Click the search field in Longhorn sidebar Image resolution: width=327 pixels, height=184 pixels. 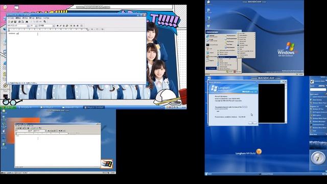318,89
